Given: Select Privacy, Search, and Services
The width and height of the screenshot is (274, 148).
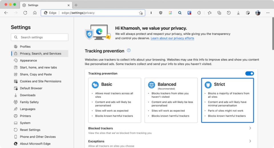Looking at the screenshot, I should point(40,54).
